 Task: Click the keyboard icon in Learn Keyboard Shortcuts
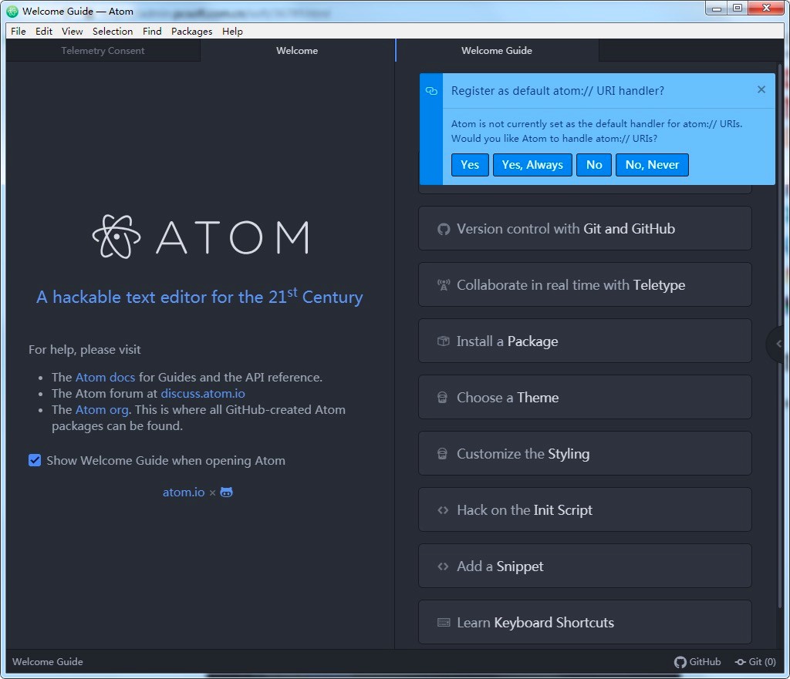[443, 622]
